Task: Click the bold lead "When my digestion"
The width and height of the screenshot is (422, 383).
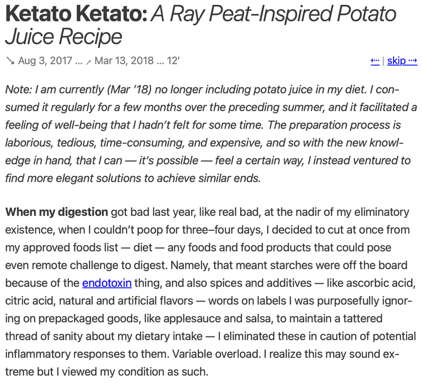Action: pyautogui.click(x=56, y=212)
